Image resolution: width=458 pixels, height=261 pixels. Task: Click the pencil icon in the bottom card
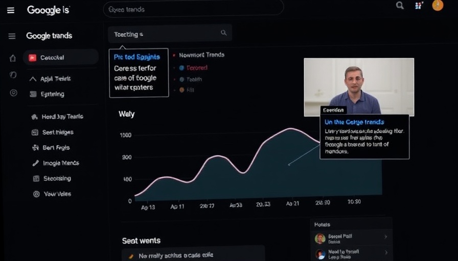(131, 256)
